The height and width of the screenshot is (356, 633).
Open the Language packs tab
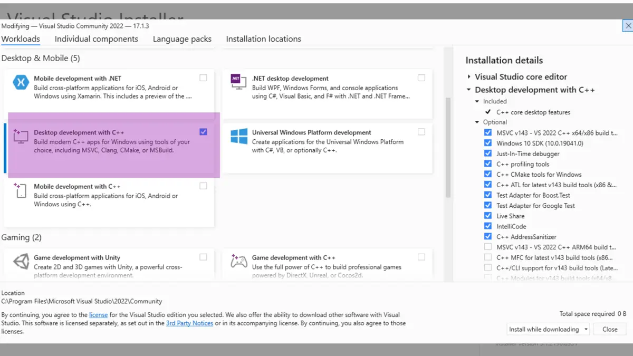[x=182, y=39]
